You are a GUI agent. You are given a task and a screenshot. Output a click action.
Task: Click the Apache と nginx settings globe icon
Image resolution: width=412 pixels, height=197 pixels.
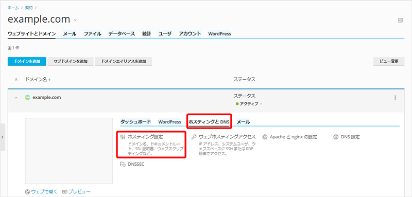point(265,137)
